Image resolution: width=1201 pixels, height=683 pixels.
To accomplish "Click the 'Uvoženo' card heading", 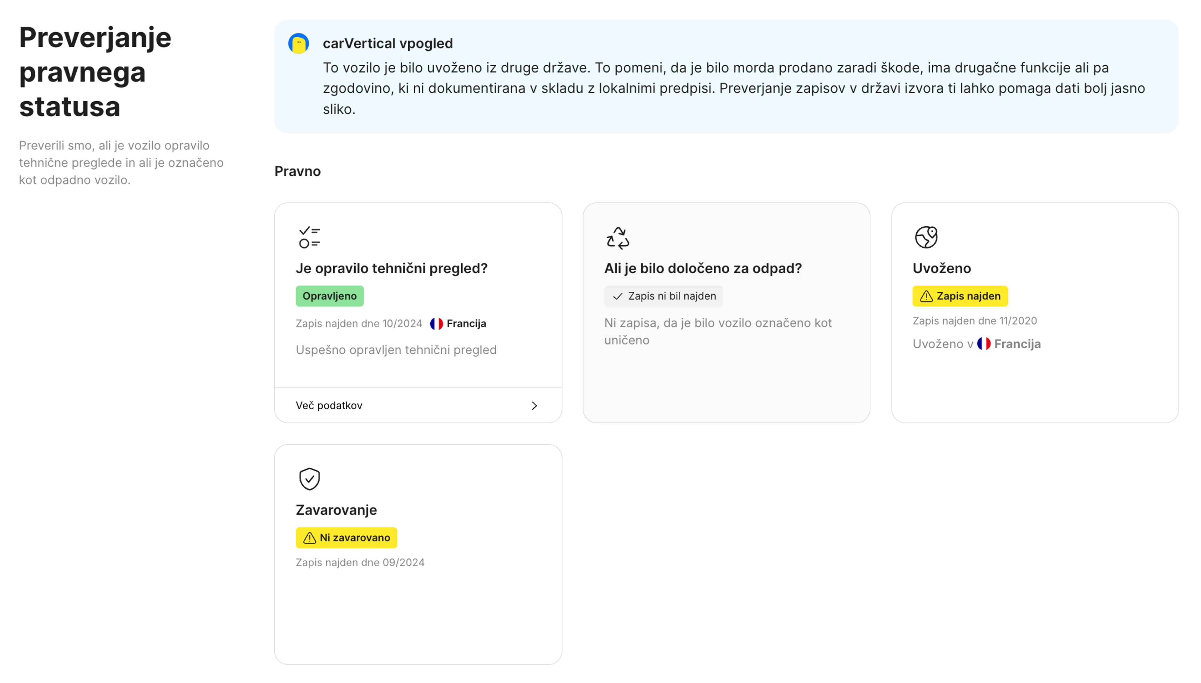I will (x=941, y=268).
